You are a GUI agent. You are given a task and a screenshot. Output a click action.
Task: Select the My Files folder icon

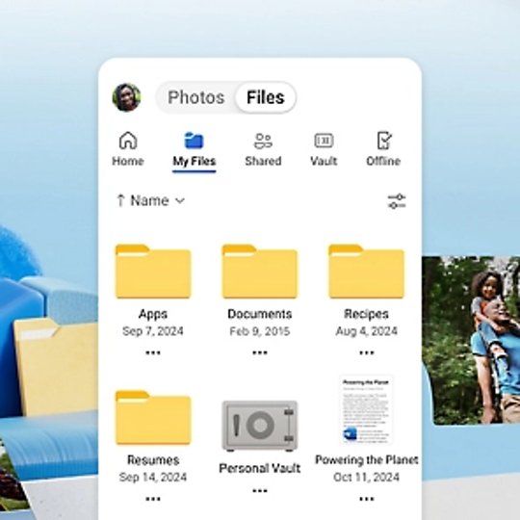pos(194,141)
